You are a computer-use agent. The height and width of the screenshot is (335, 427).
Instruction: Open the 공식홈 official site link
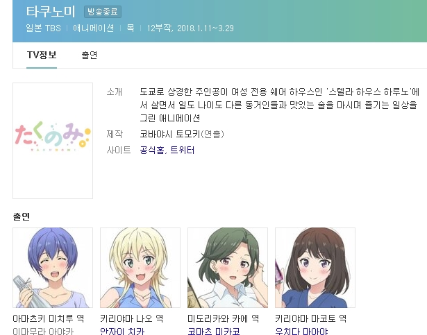pyautogui.click(x=151, y=150)
